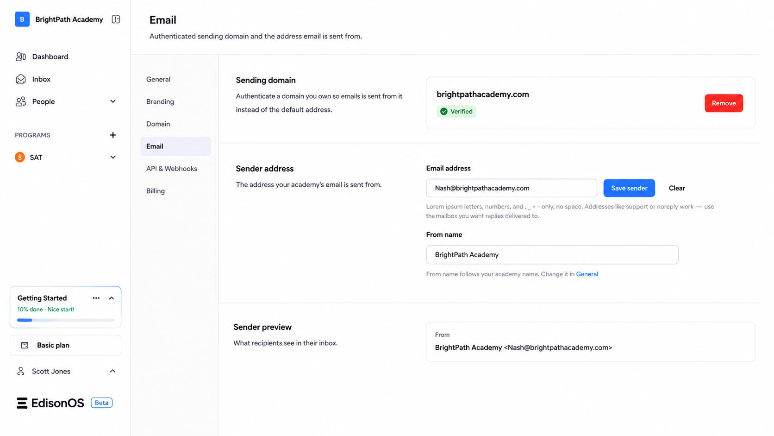774x436 pixels.
Task: Click the Sending domain heading
Action: (x=266, y=80)
